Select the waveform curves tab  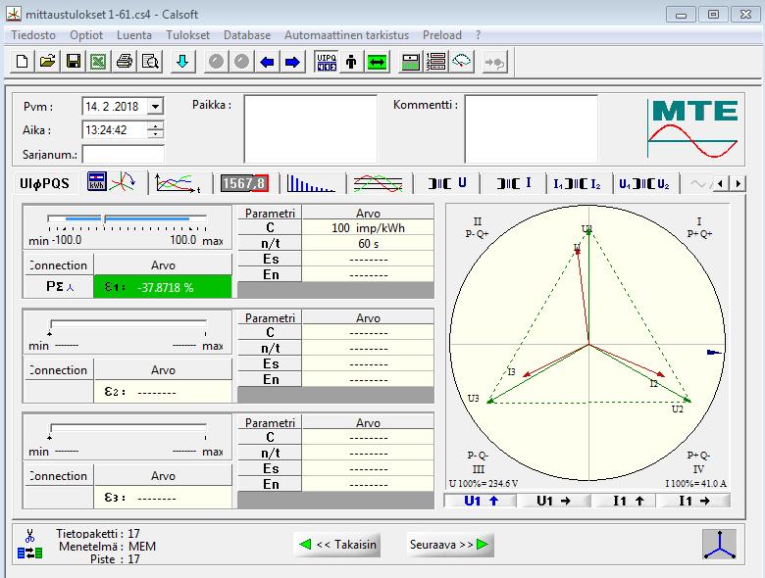(379, 184)
